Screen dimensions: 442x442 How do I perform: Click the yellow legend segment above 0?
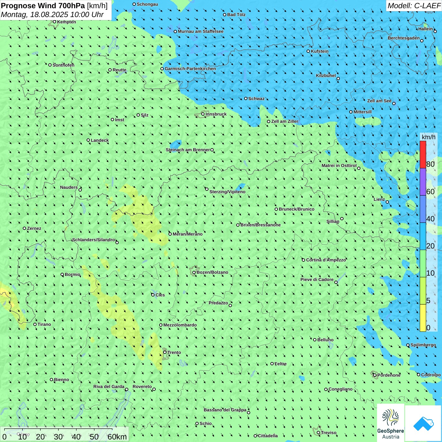click(423, 318)
